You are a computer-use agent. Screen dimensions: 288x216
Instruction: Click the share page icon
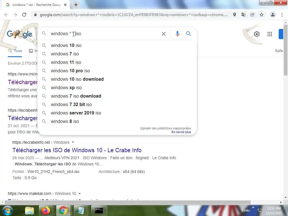[253, 15]
